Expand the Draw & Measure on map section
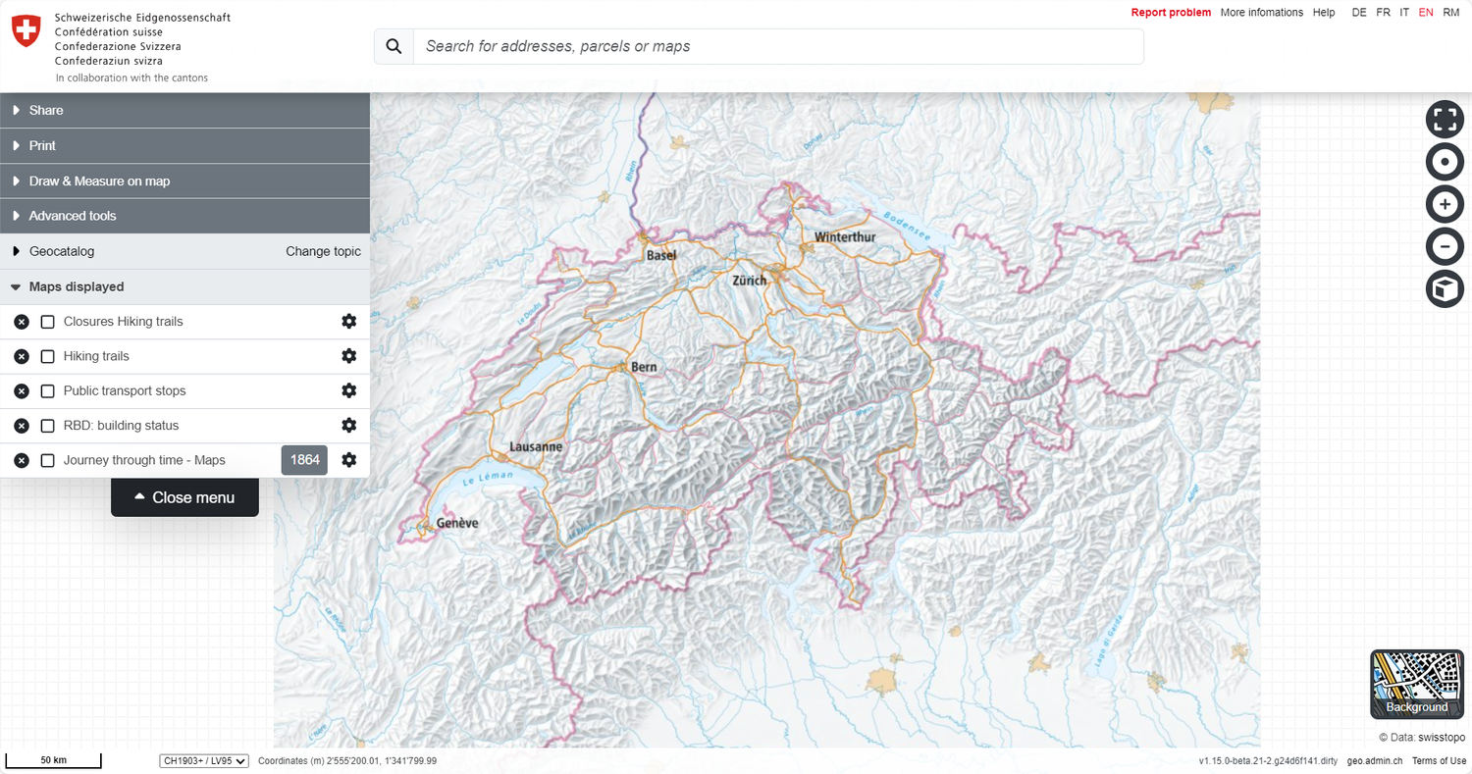1472x774 pixels. click(98, 181)
